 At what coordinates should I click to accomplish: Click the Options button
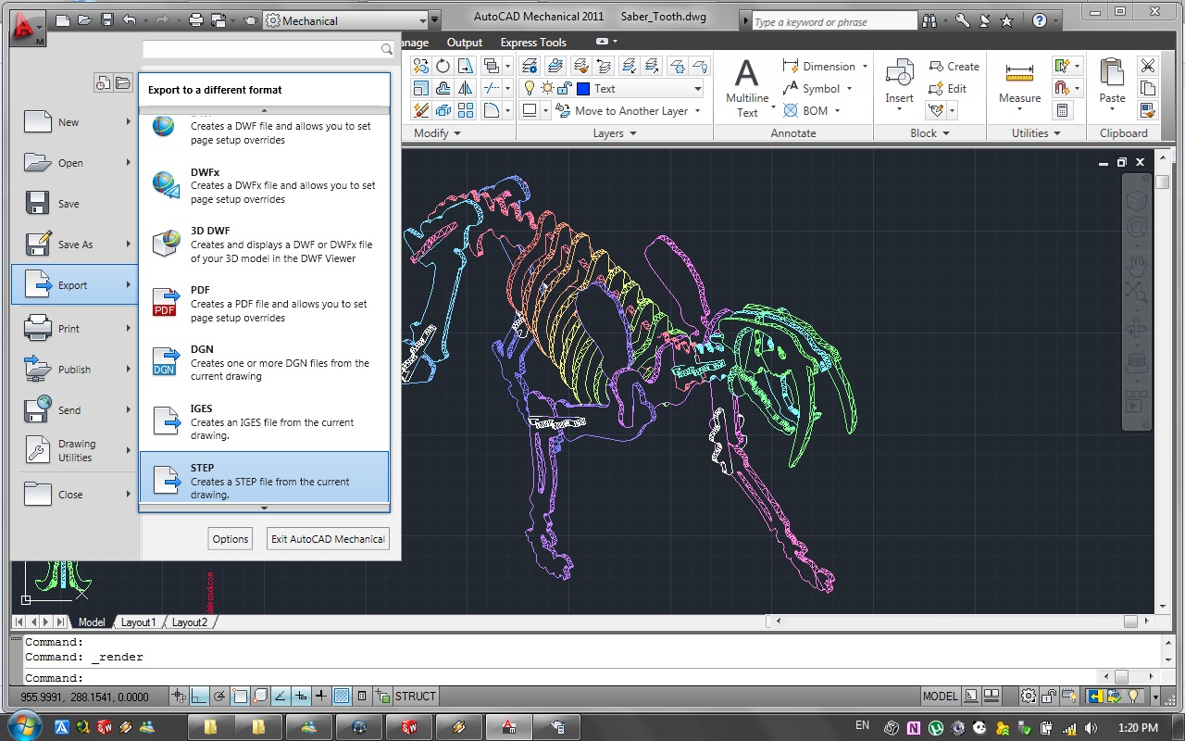pos(231,539)
